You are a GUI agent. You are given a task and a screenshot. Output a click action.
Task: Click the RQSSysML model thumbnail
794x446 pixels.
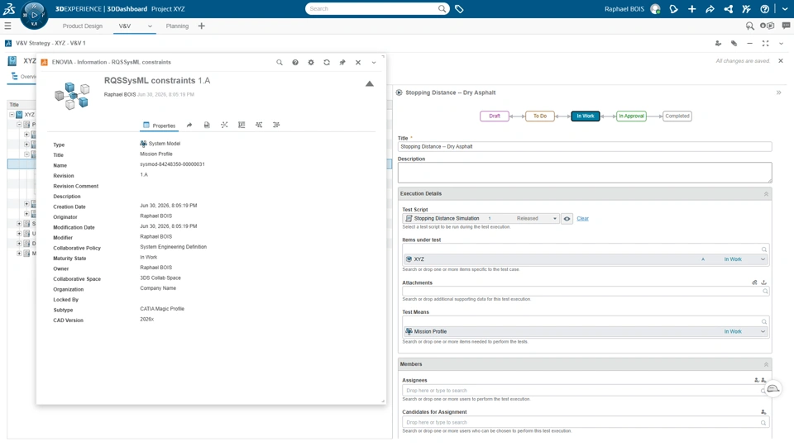click(x=72, y=96)
